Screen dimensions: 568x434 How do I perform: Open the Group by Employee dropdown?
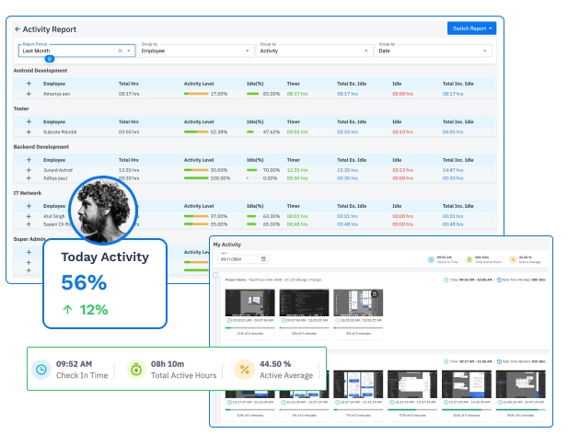(x=248, y=51)
